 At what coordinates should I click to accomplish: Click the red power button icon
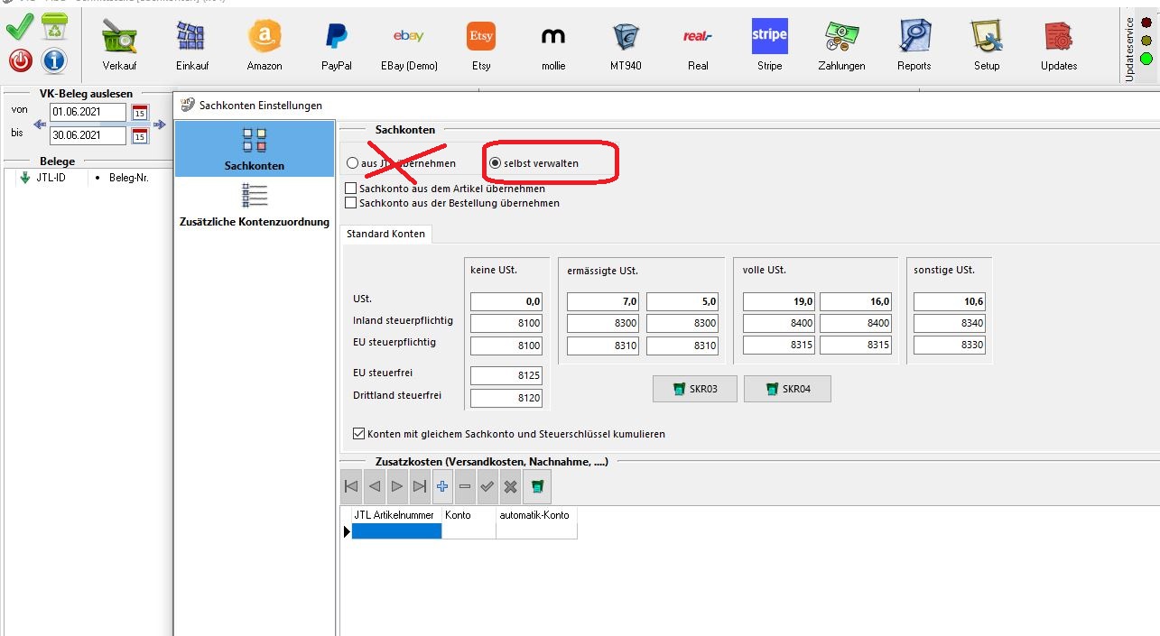[21, 60]
